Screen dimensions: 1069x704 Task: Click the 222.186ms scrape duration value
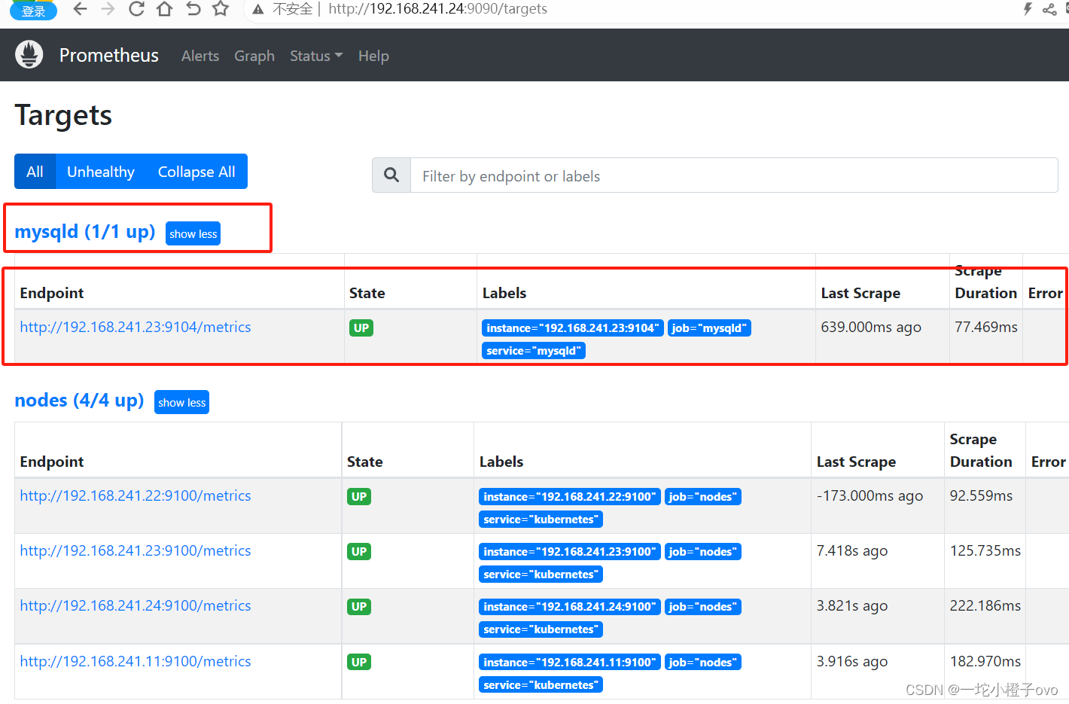[985, 605]
